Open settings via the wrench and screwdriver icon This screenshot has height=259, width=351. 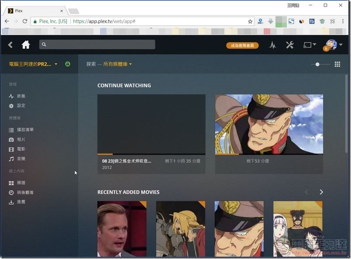[x=290, y=45]
